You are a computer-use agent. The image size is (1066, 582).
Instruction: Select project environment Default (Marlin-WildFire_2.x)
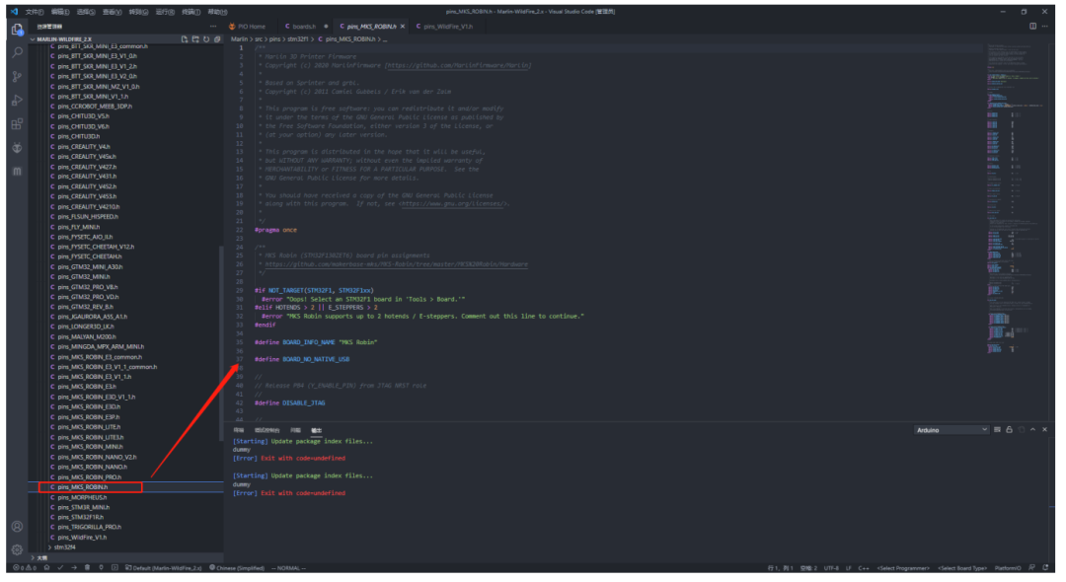pos(163,568)
